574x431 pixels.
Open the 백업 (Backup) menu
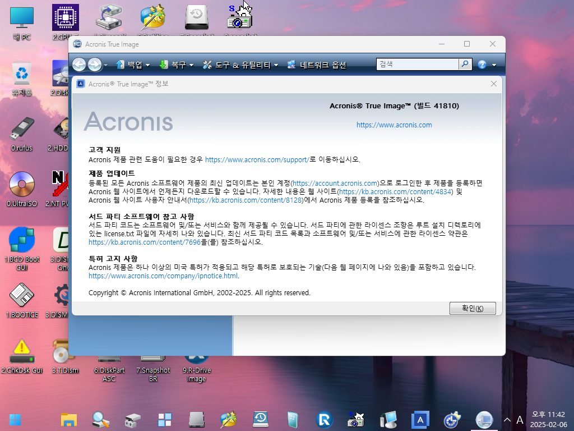pyautogui.click(x=132, y=65)
